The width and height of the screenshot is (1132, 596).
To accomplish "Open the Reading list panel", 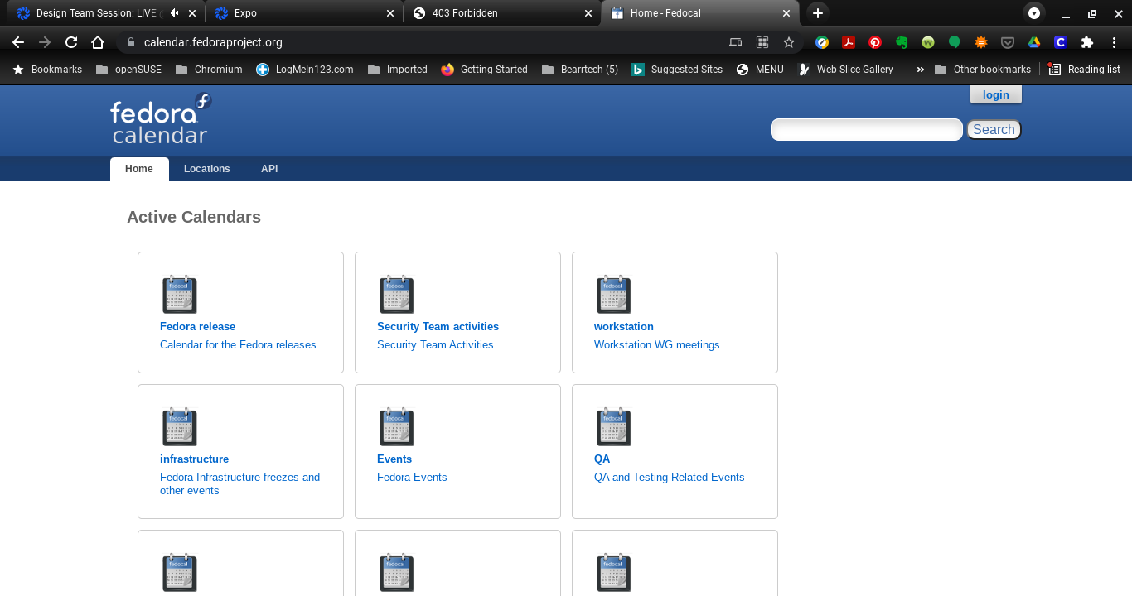I will pyautogui.click(x=1084, y=70).
